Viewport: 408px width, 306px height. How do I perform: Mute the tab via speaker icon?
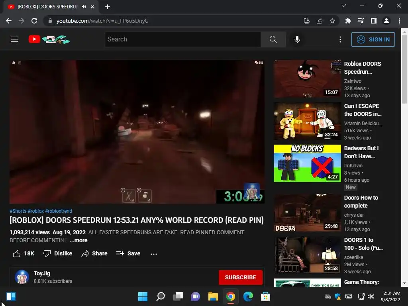tap(84, 6)
